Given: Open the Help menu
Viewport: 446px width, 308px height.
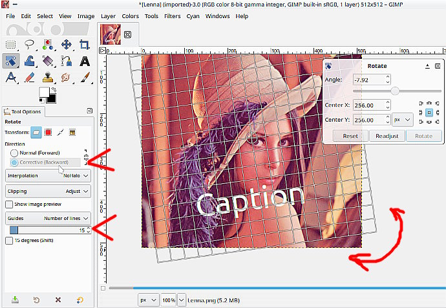Looking at the screenshot, I should (242, 16).
